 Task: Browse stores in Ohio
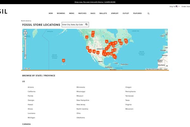click(79, 113)
